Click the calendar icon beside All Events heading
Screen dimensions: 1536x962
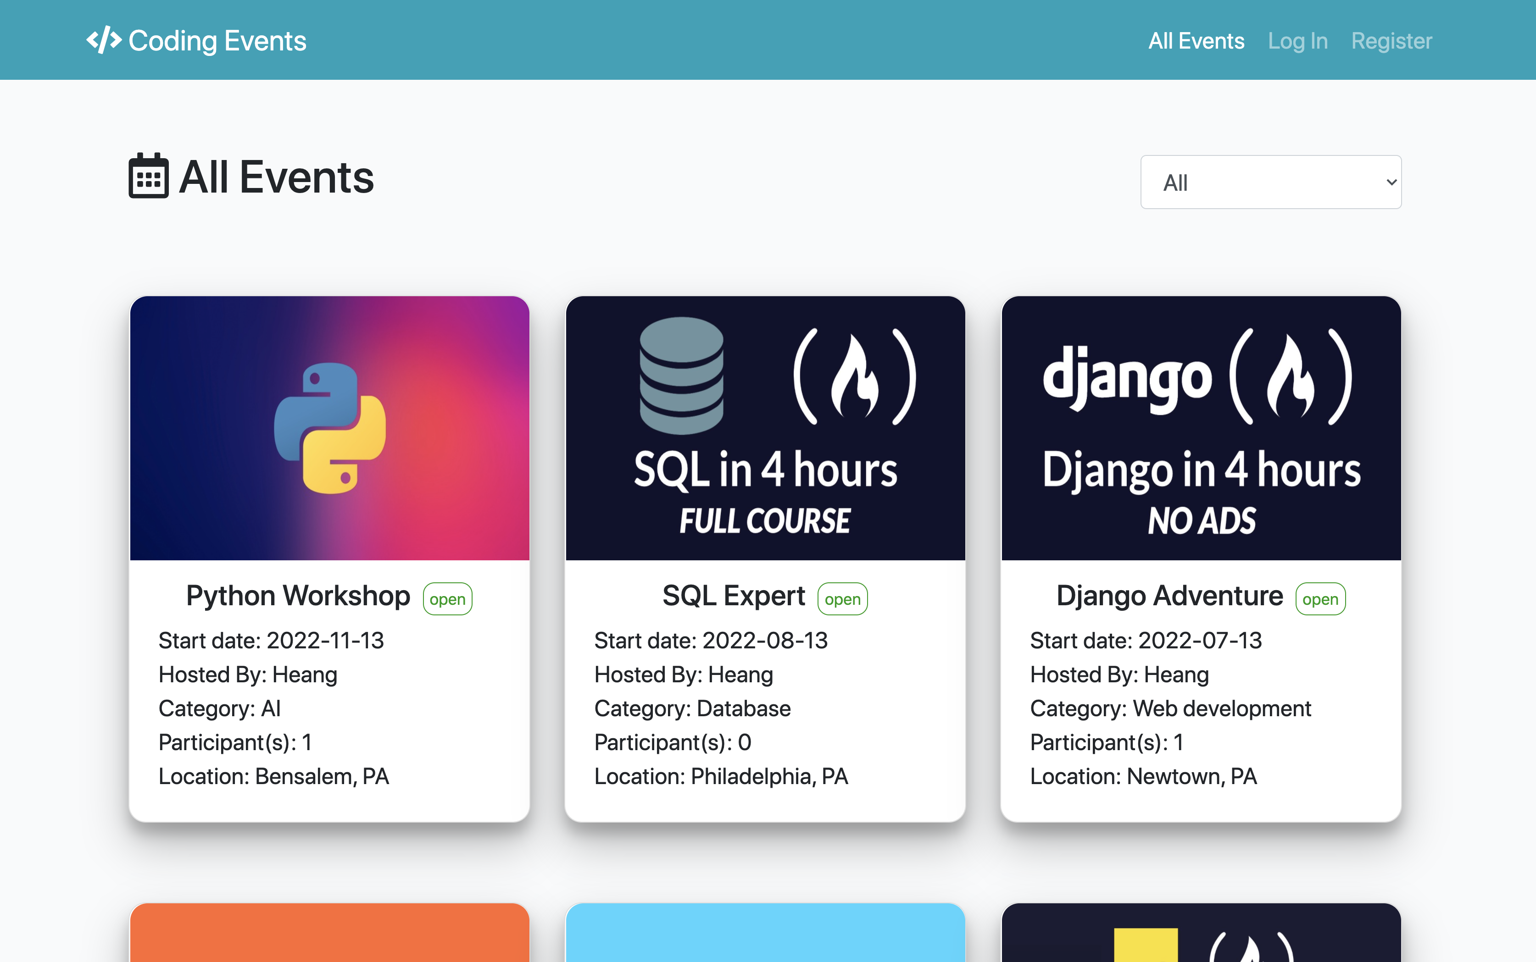149,176
